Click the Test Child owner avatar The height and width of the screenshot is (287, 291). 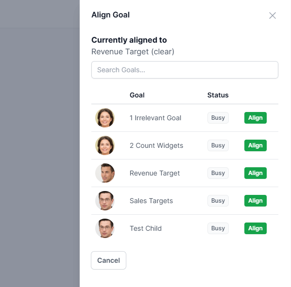point(105,228)
